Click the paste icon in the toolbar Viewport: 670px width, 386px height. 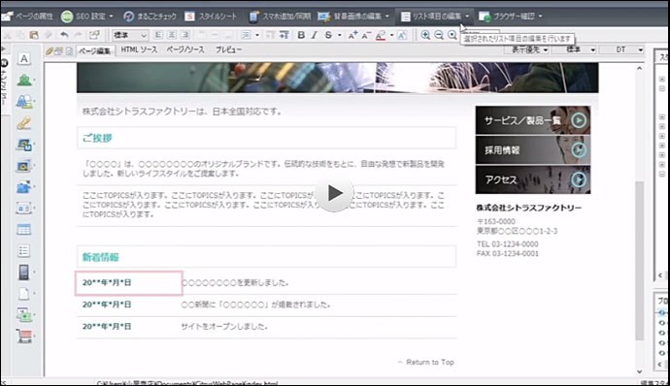click(x=34, y=35)
